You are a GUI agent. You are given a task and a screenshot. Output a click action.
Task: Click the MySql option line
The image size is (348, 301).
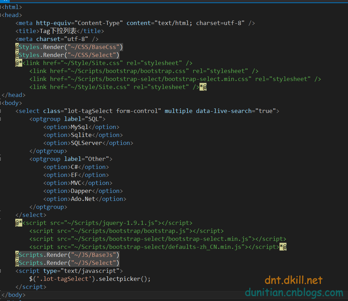(x=81, y=127)
